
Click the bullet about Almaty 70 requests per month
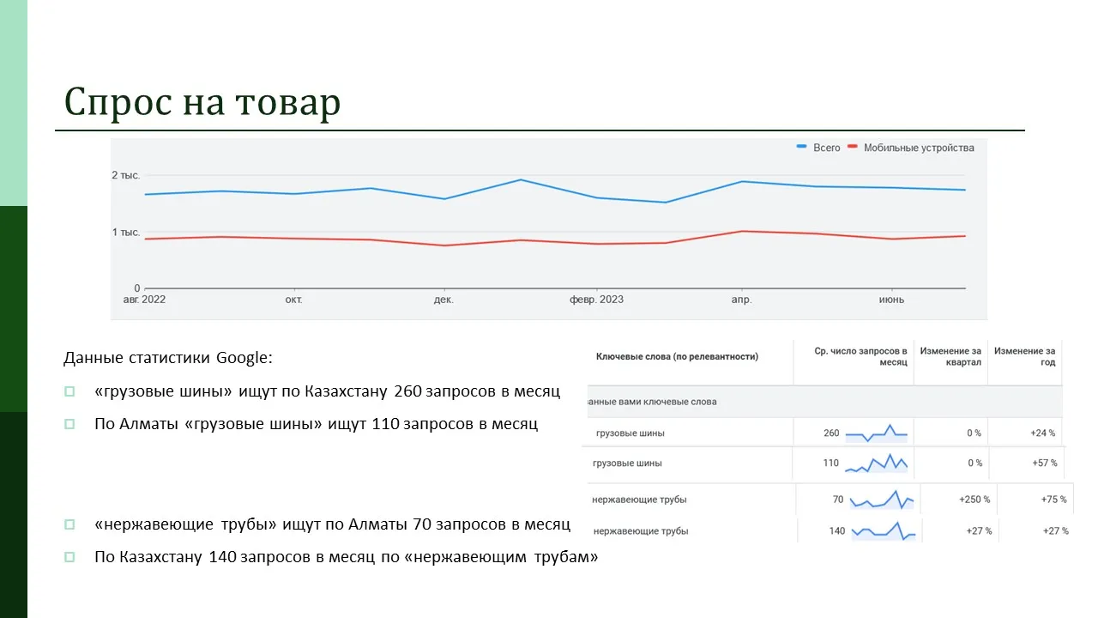(x=333, y=524)
